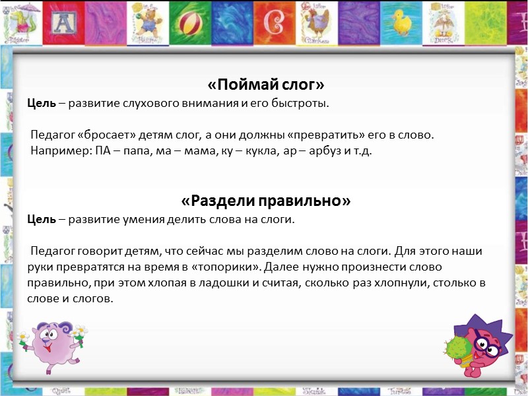Select the line starting "Педагог говорит детям, что сейчас"
This screenshot has width=528, height=396.
point(256,251)
